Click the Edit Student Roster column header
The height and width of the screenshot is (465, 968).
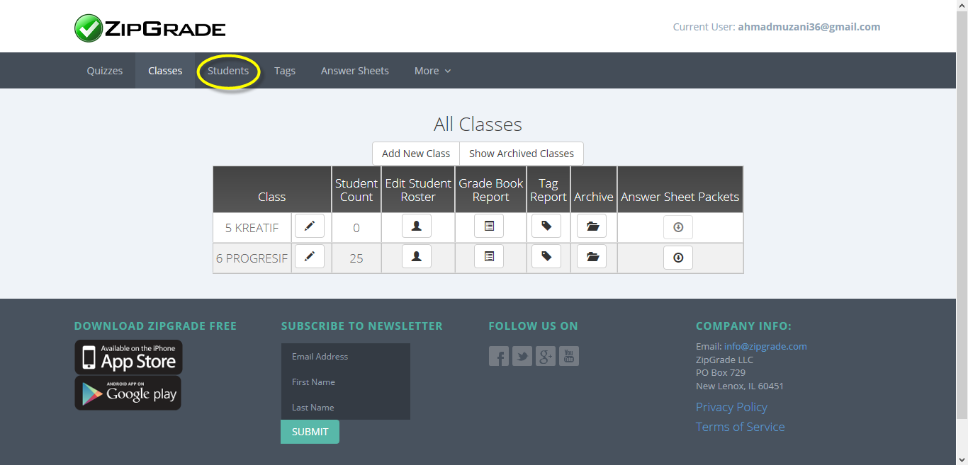tap(418, 190)
